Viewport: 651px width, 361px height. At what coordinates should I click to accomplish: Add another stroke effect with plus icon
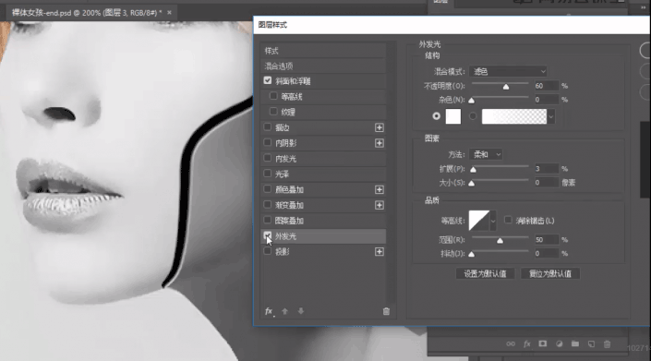(380, 127)
